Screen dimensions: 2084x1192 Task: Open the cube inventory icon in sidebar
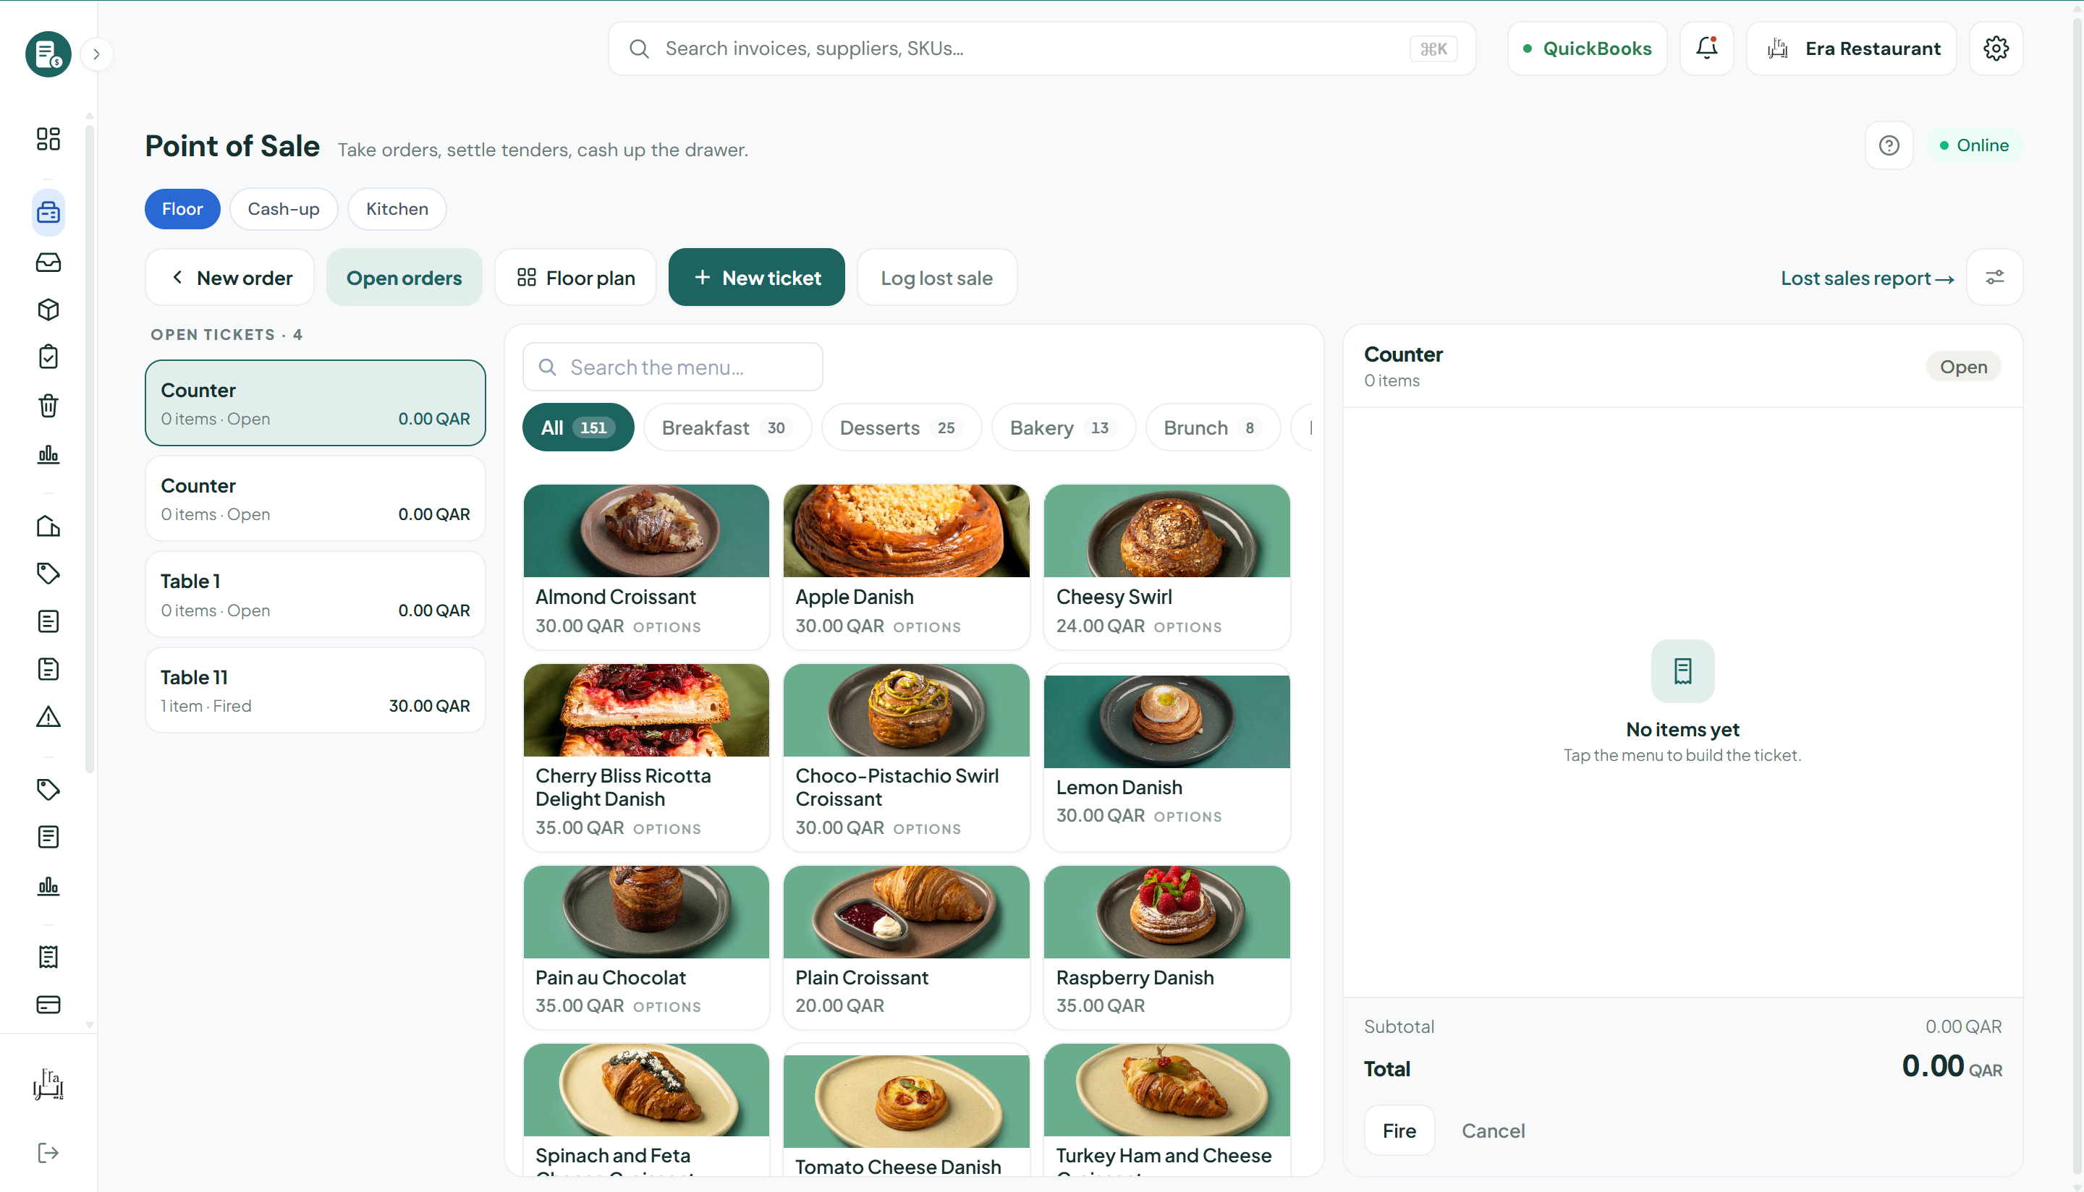point(48,310)
